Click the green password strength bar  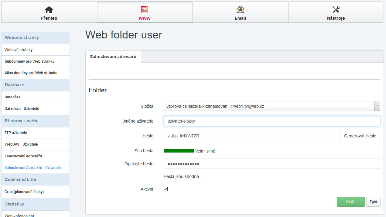pyautogui.click(x=179, y=151)
